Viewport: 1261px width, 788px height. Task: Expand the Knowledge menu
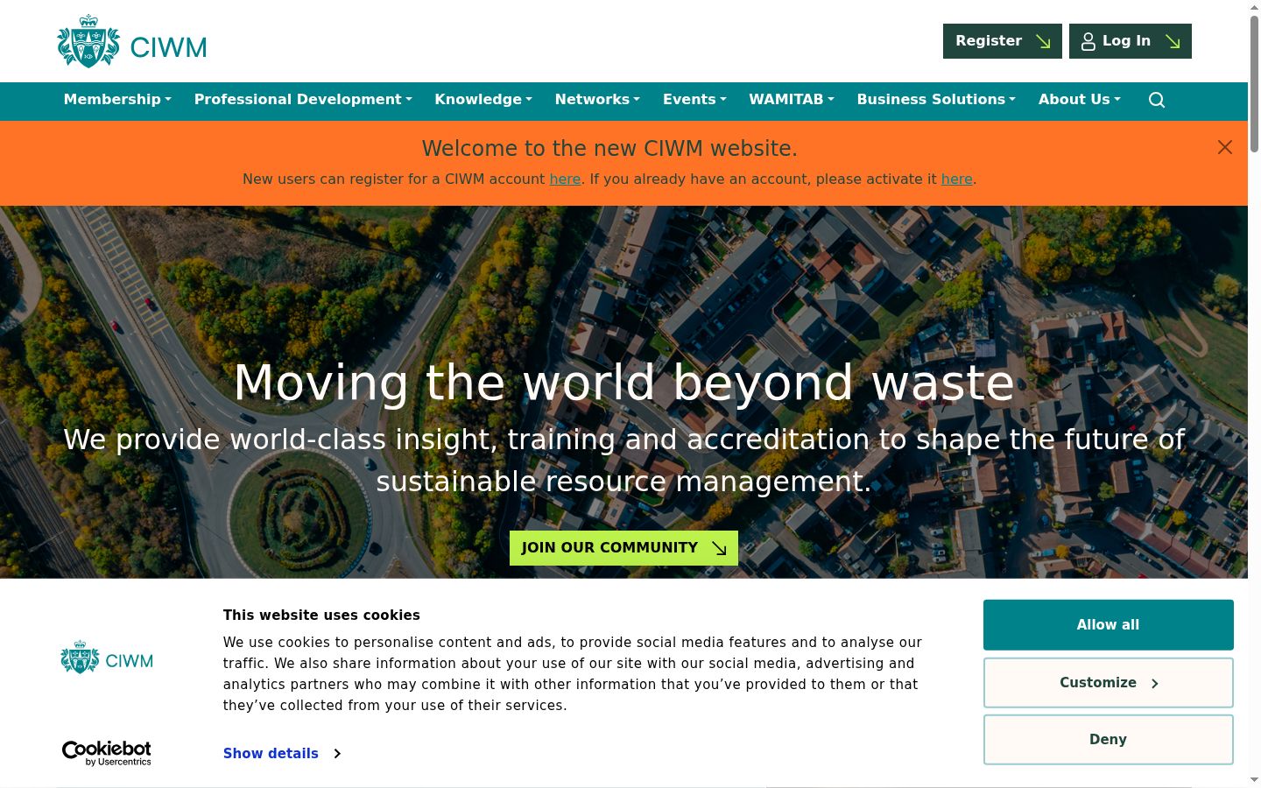tap(483, 100)
